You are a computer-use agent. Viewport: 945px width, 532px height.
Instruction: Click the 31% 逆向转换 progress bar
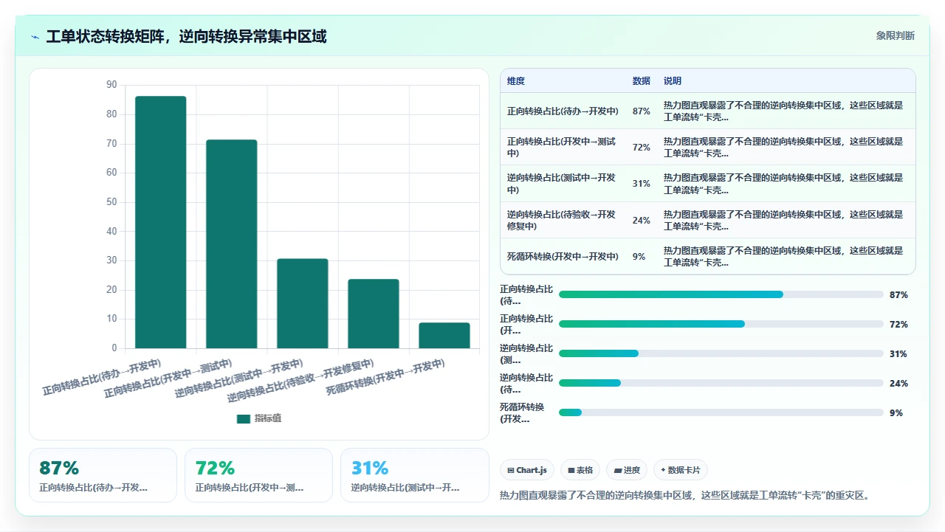721,353
